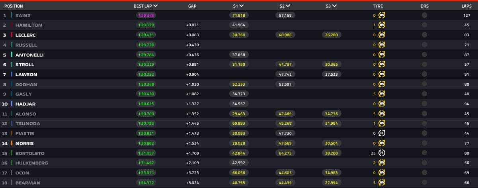The height and width of the screenshot is (188, 478).
Task: Click Sainz's DRS indicator dot
Action: tap(424, 15)
